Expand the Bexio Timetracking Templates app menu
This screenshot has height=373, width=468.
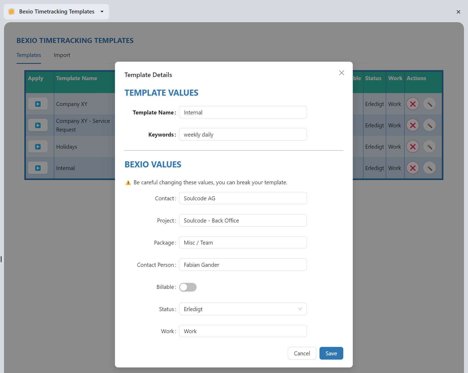click(102, 11)
